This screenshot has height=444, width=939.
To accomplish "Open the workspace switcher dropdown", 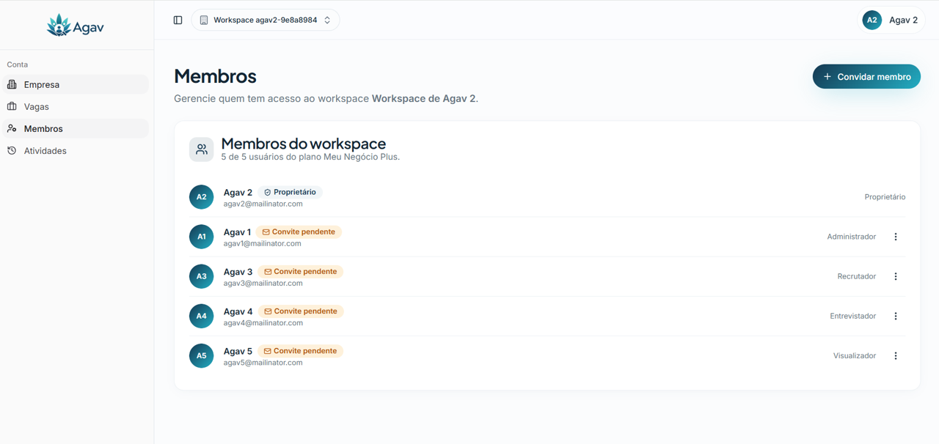I will [266, 20].
